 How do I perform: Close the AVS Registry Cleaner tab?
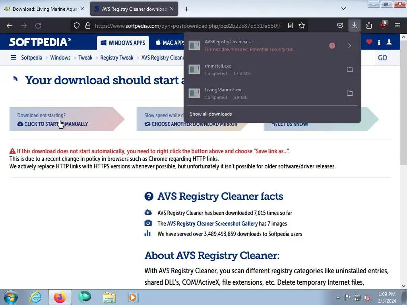click(x=172, y=9)
